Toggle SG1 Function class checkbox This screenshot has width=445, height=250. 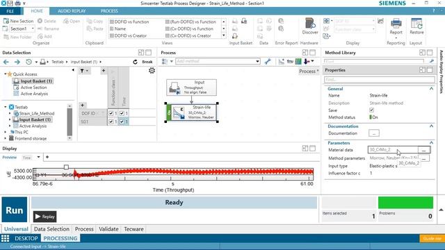coord(111,122)
